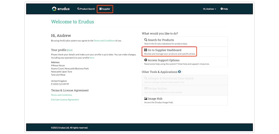Viewport: 279px width, 134px height.
Task: Open the Image Hub tool
Action: click(185, 100)
